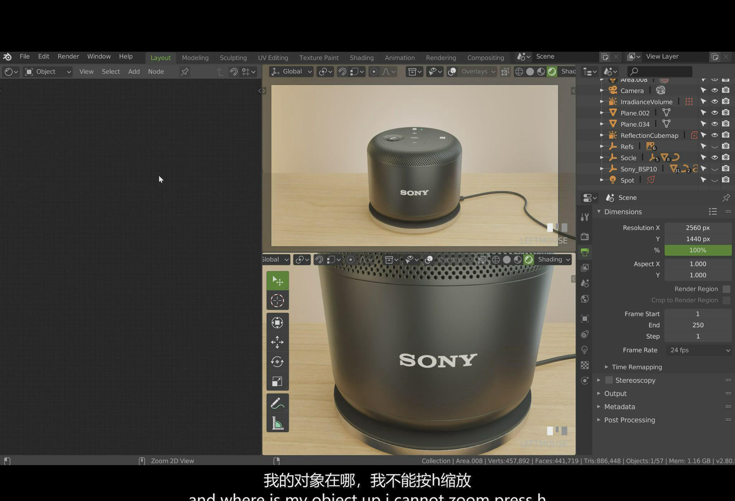Image resolution: width=735 pixels, height=501 pixels.
Task: Select the ReflectionCubemap outliner item
Action: 649,135
